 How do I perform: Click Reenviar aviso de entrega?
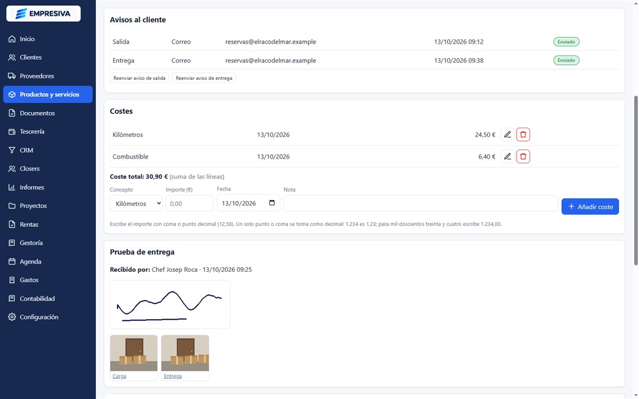pos(204,78)
